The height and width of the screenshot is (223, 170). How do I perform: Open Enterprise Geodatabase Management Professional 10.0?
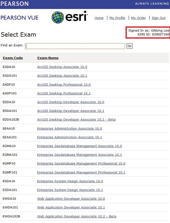81,164
